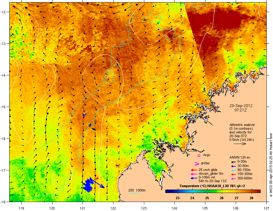This screenshot has width=273, height=211.
Task: Click the magenta slocum_glider arrow in legend
Action: pos(194,174)
